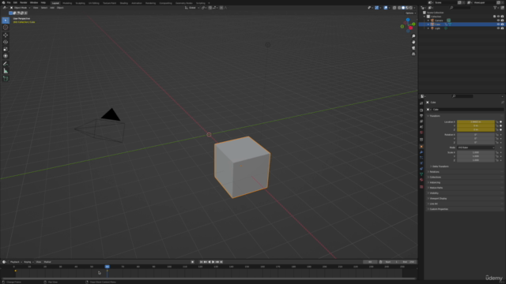The width and height of the screenshot is (506, 284).
Task: Open the Render properties tab
Action: tap(421, 110)
